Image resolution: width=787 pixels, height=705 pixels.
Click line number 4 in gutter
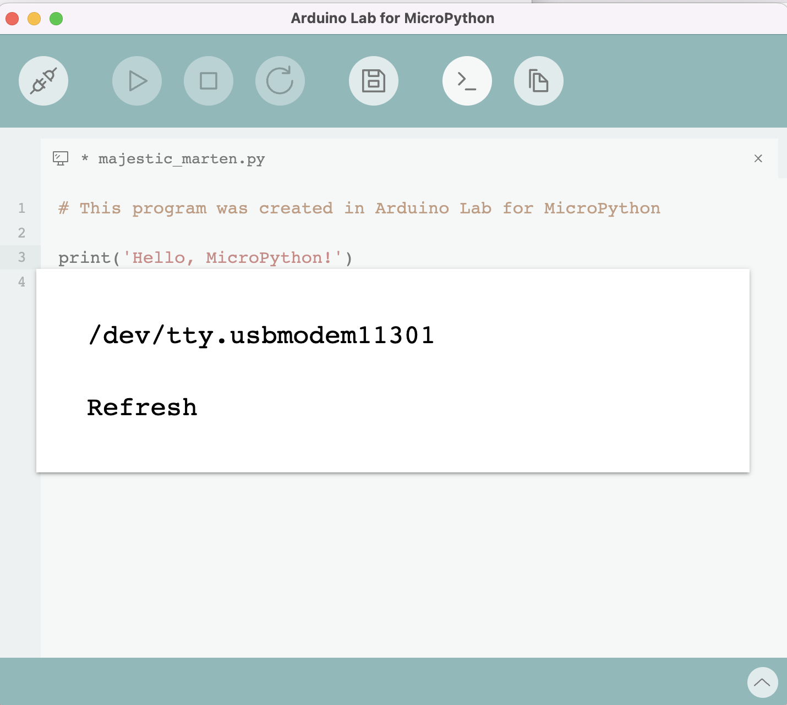pyautogui.click(x=21, y=282)
